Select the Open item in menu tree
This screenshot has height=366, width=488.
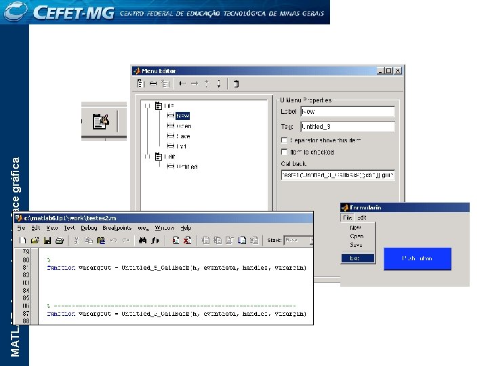point(180,126)
